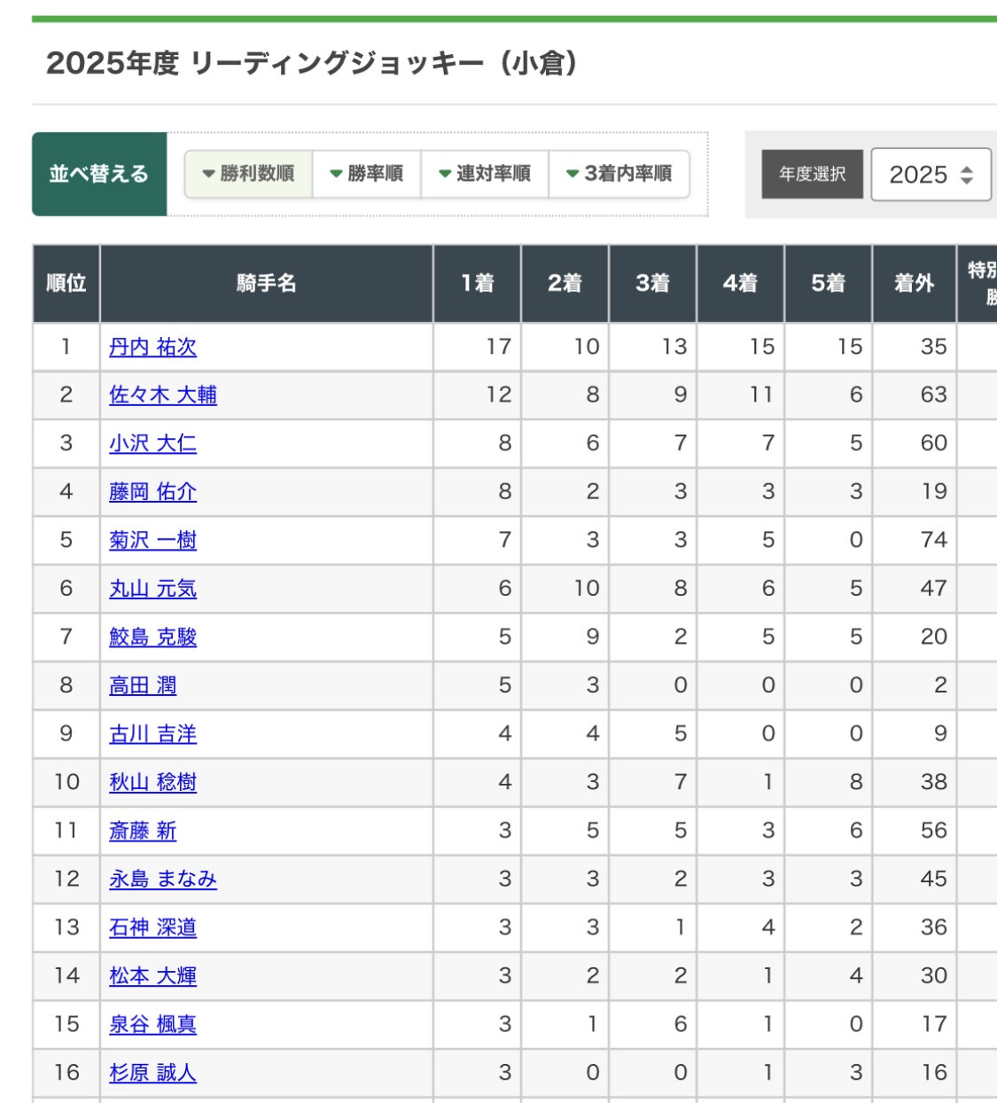Screen dimensions: 997x1103
Task: Open the 2025 year selection dropdown
Action: [931, 175]
